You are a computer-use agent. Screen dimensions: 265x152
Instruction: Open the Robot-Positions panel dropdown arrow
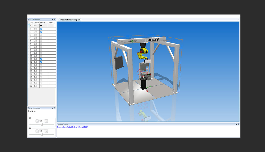[53, 19]
